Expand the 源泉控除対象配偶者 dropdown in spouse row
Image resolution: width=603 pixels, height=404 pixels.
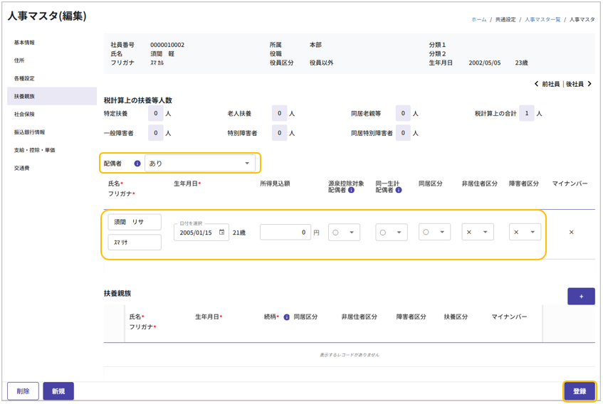click(x=344, y=233)
